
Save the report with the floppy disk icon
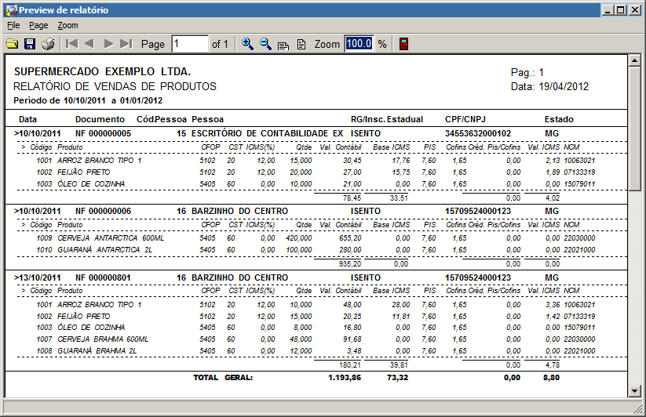pyautogui.click(x=30, y=44)
